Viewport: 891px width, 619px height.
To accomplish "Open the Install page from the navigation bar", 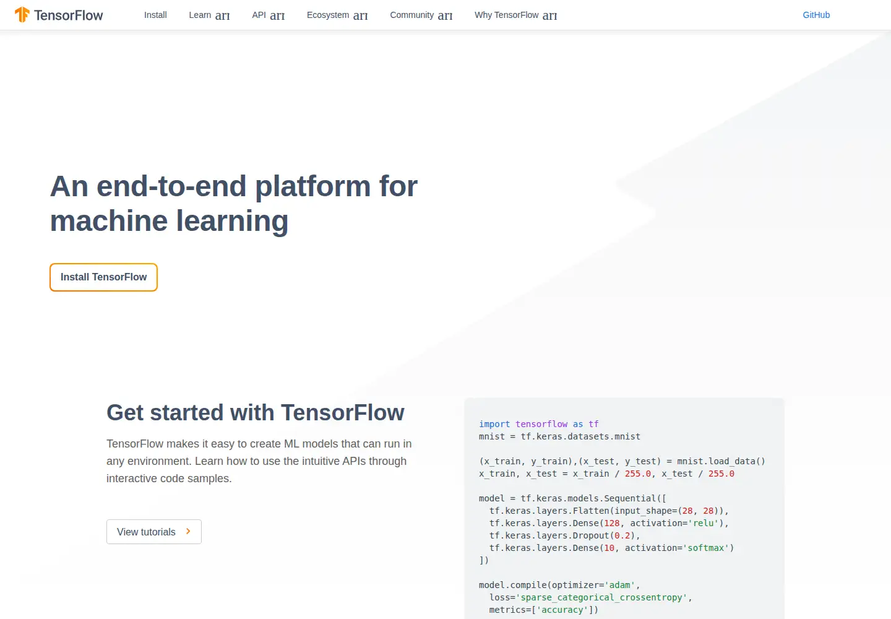I will [155, 15].
